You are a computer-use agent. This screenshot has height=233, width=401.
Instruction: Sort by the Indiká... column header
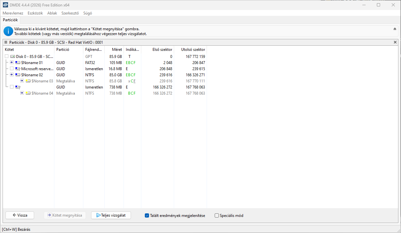132,50
